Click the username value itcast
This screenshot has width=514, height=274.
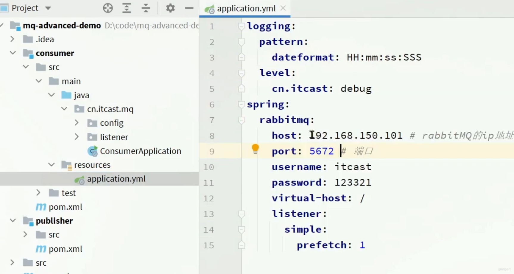click(x=353, y=167)
